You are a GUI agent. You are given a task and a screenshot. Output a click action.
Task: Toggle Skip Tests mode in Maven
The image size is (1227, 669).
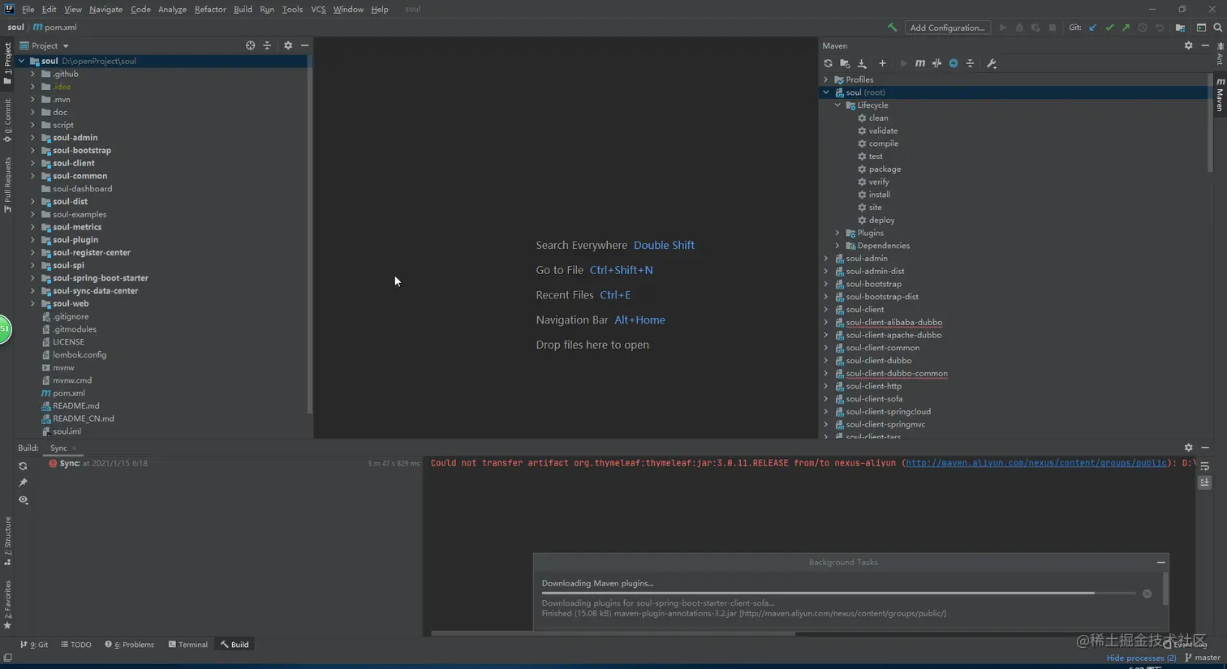click(x=954, y=63)
